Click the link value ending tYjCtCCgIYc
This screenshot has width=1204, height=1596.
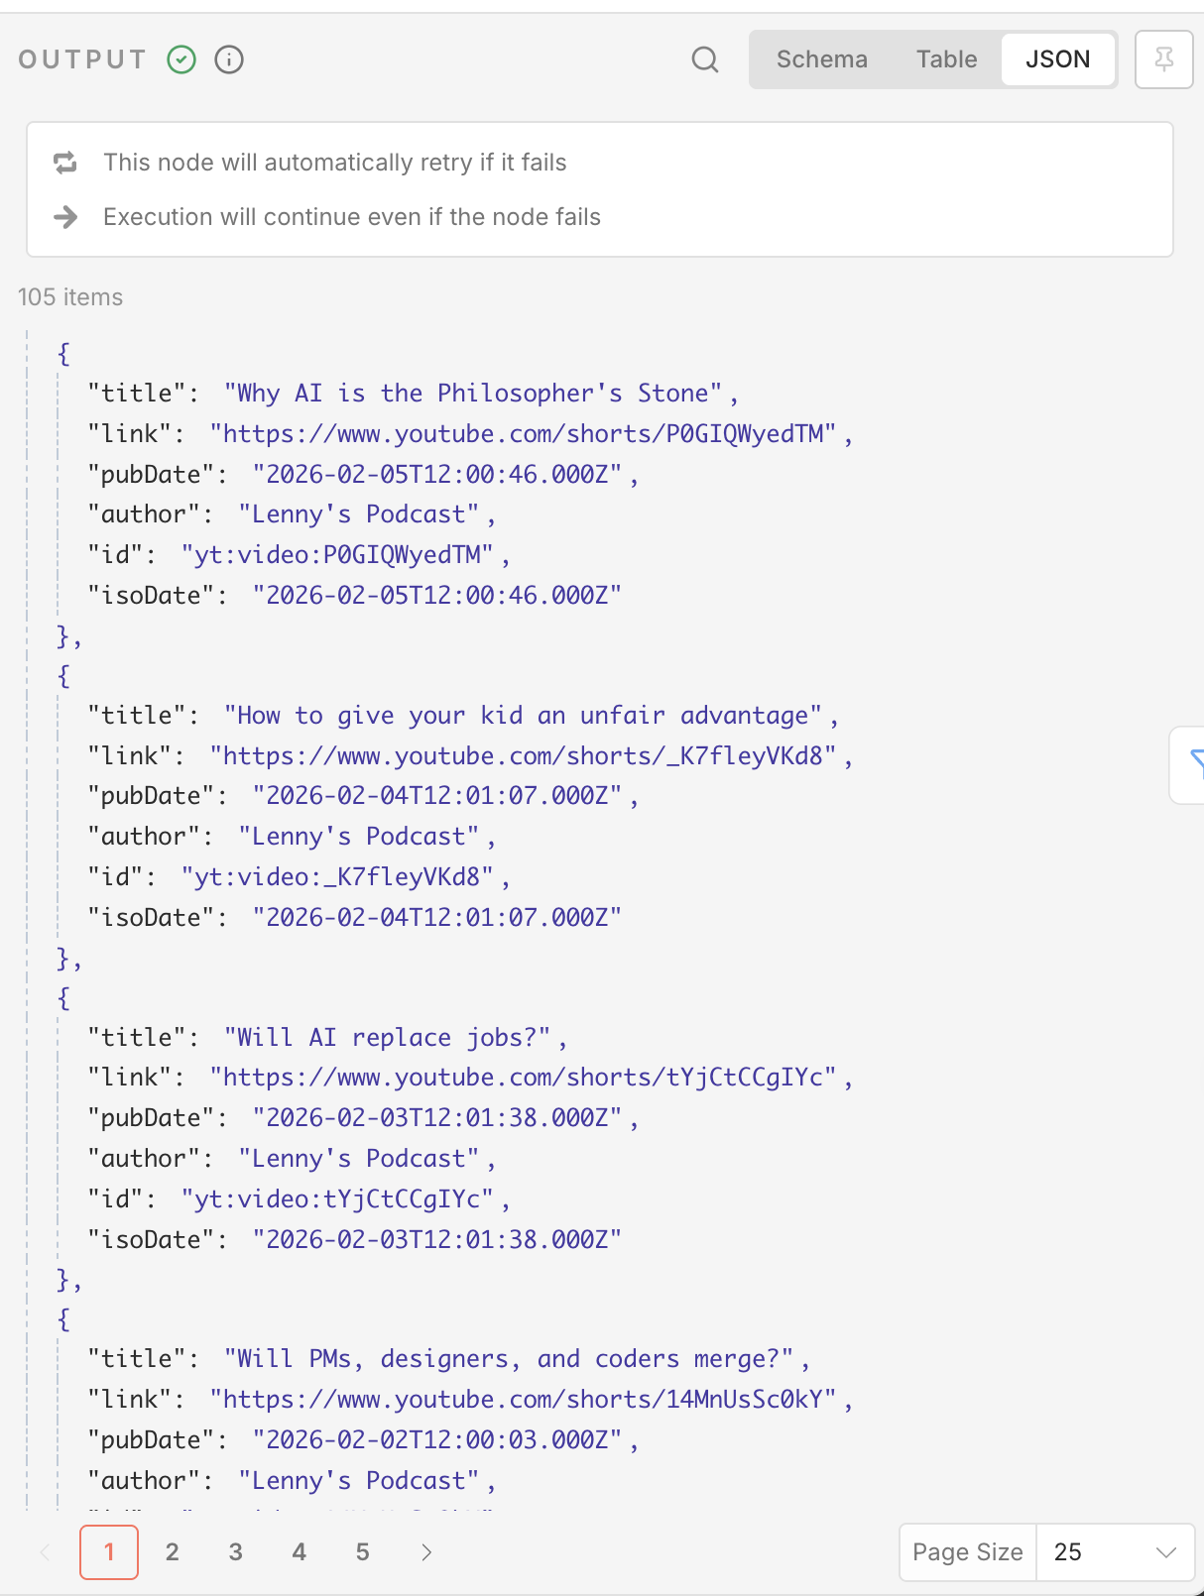[524, 1078]
